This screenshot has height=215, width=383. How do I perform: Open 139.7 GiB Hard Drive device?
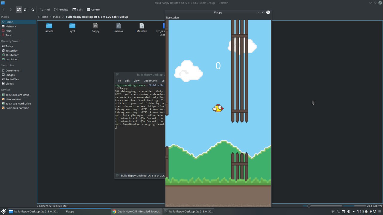(x=18, y=103)
